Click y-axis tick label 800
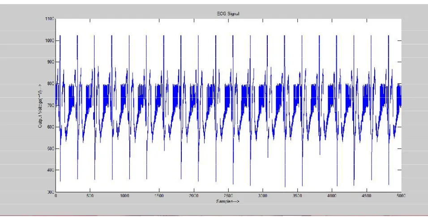Image resolution: width=428 pixels, height=217 pixels. pos(51,84)
